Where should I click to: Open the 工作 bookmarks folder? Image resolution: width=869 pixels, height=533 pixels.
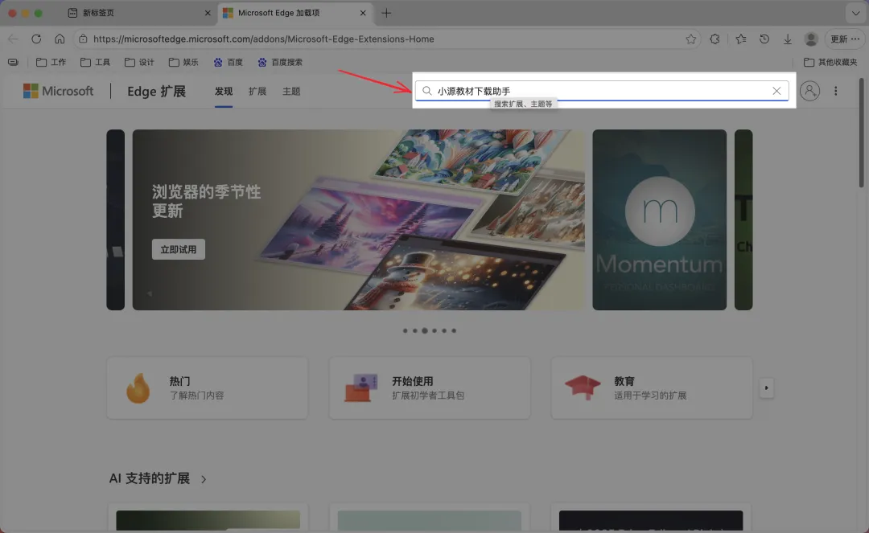[x=51, y=62]
